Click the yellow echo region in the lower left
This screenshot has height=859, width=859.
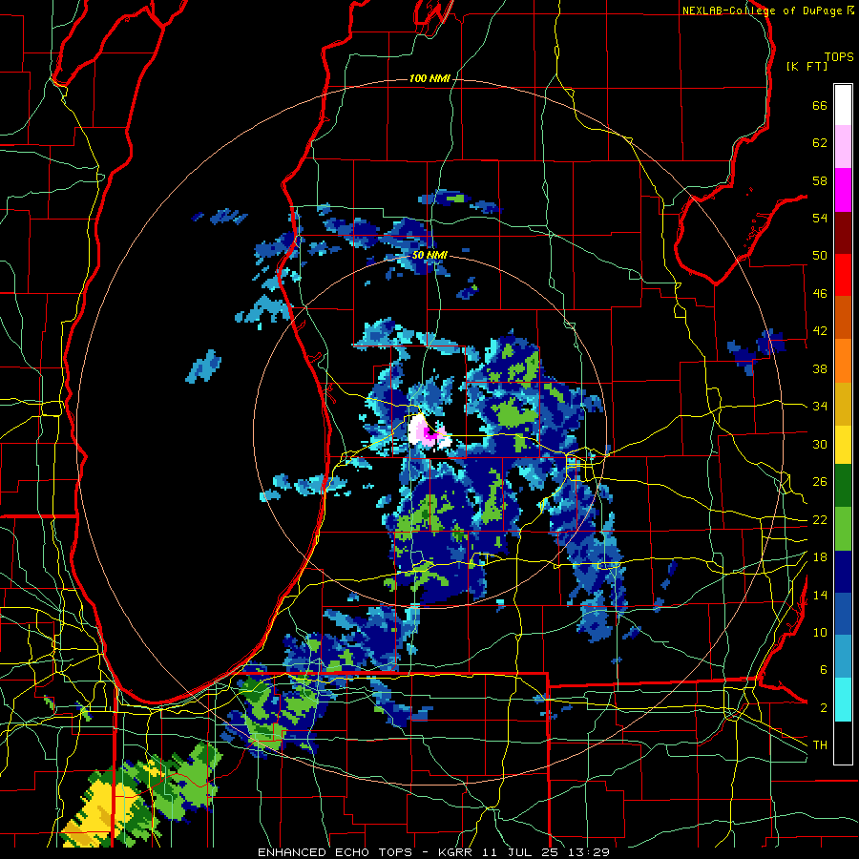101,813
